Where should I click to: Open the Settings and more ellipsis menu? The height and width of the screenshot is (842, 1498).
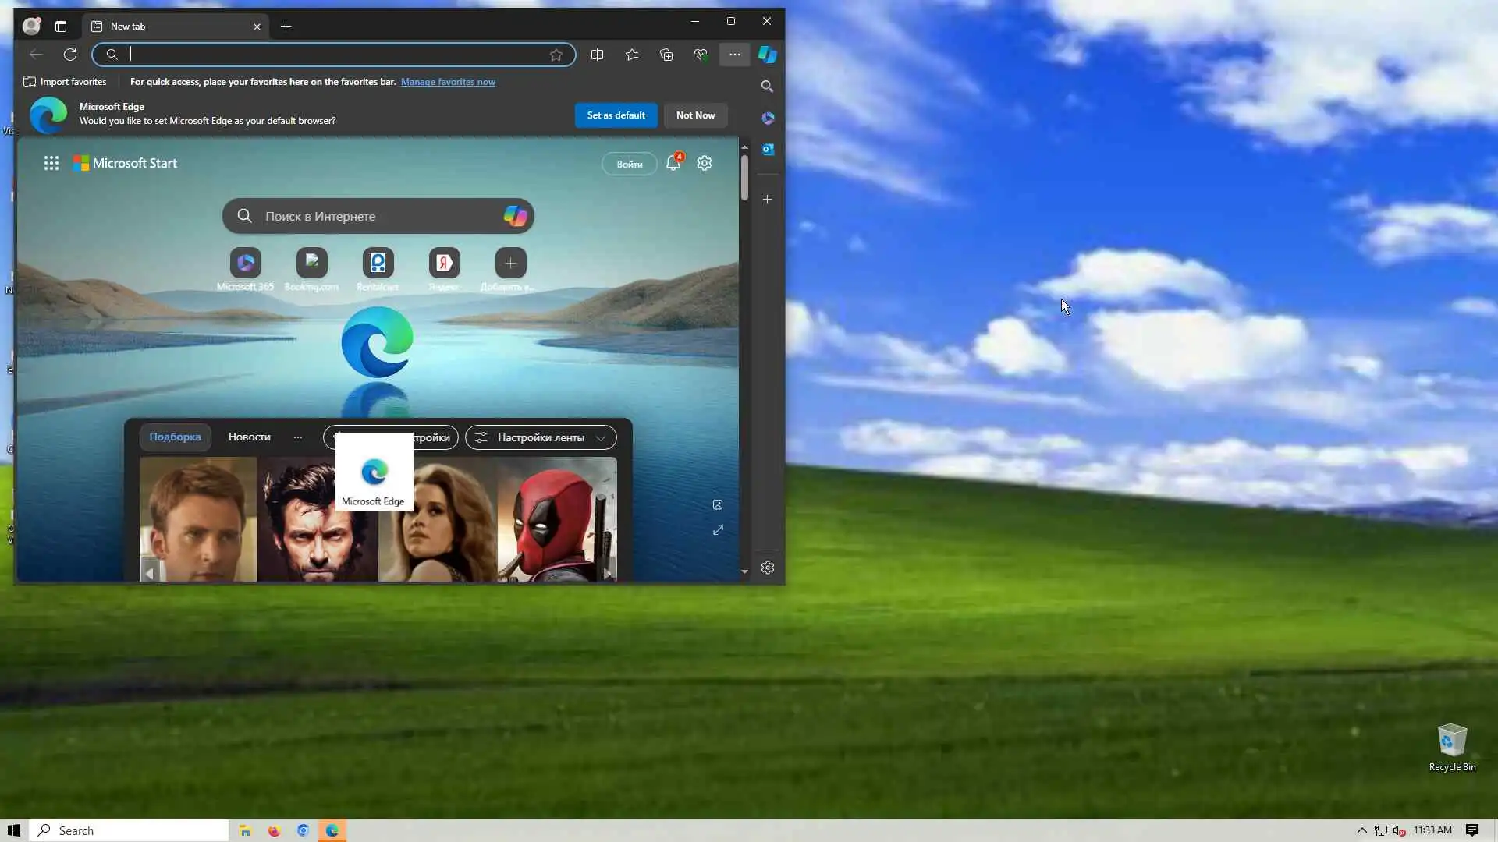click(x=734, y=55)
